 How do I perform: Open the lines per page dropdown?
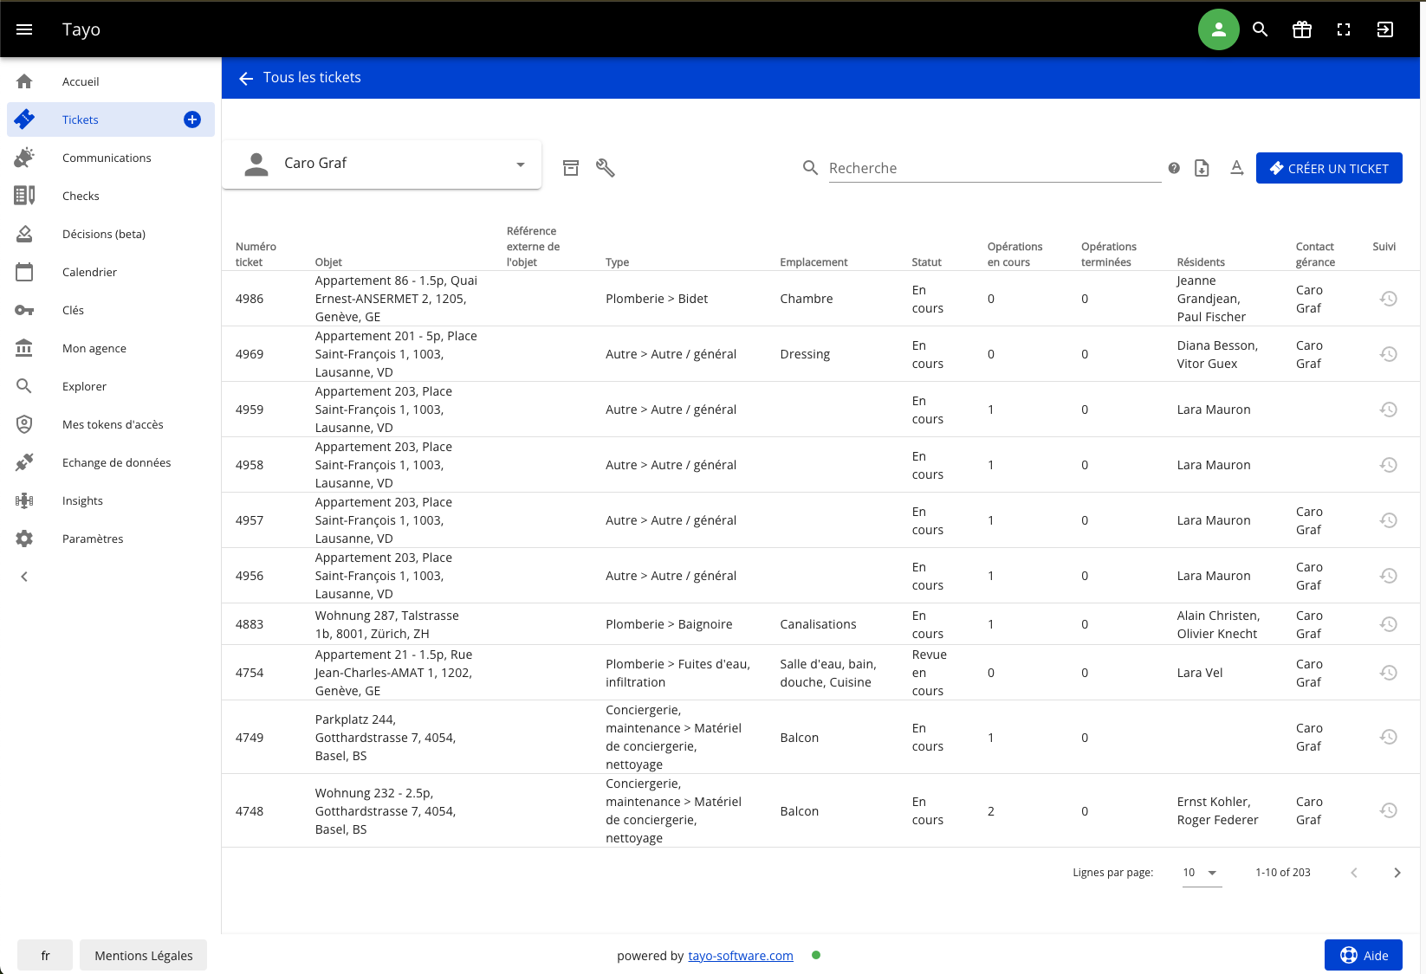tap(1202, 873)
